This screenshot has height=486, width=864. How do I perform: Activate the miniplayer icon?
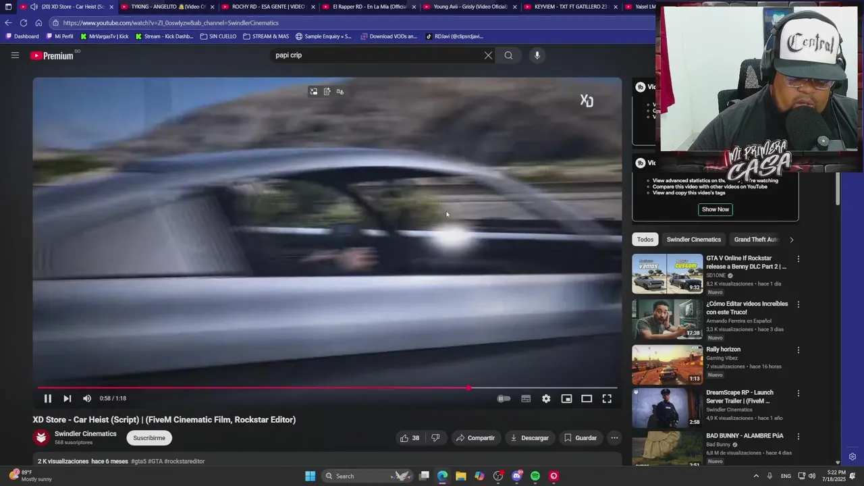(566, 398)
